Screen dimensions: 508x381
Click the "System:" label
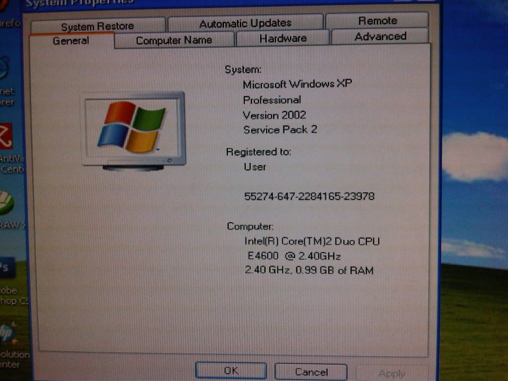(243, 69)
